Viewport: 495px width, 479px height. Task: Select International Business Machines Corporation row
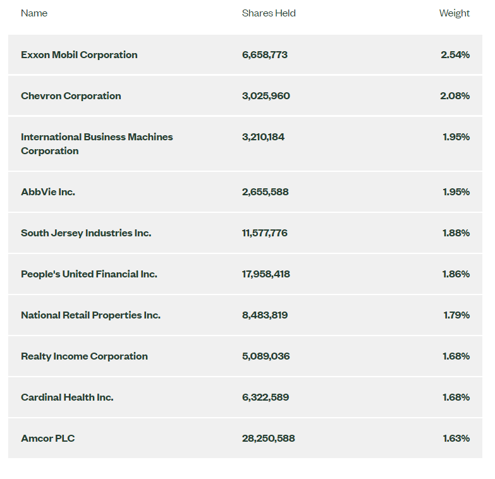click(x=245, y=144)
